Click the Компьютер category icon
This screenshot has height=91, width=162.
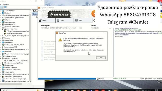(3, 42)
